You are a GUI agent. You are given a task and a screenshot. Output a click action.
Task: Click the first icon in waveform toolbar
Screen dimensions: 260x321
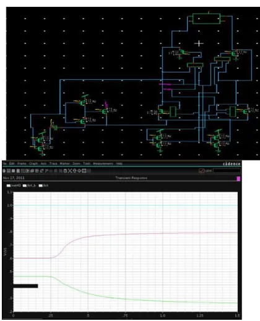pos(4,171)
